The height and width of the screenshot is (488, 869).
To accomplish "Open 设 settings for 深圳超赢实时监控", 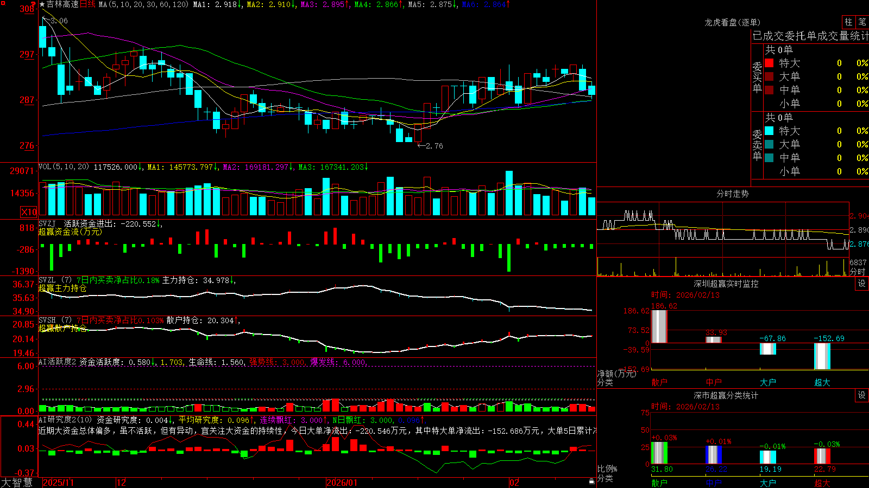I will coord(862,284).
